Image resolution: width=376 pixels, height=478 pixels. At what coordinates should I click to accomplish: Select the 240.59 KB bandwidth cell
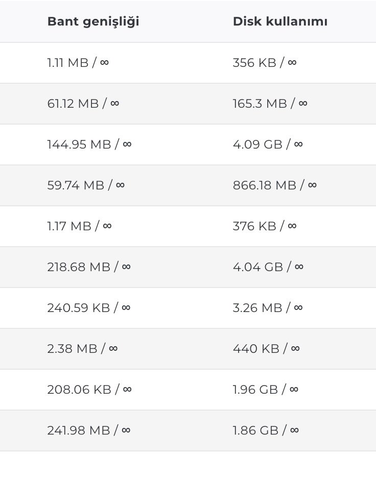click(89, 308)
